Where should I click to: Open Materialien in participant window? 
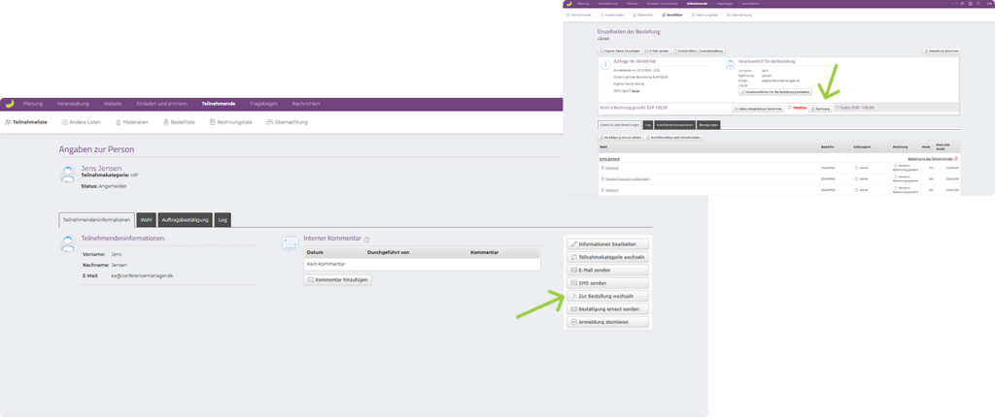[132, 121]
